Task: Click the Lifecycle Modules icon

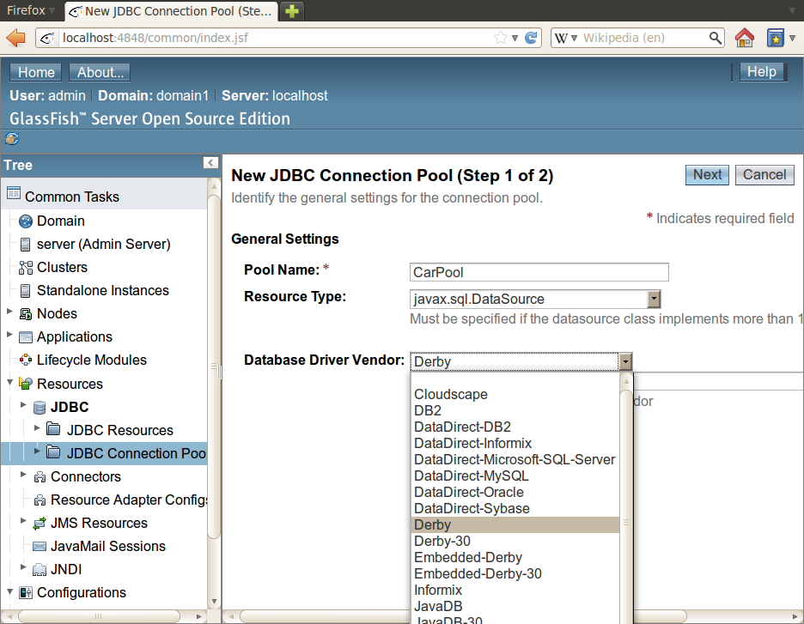Action: (25, 360)
